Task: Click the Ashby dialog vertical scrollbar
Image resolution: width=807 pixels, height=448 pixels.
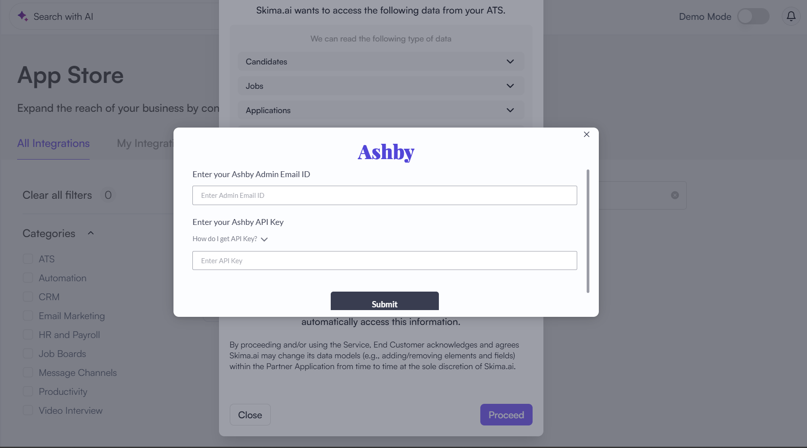Action: click(588, 231)
